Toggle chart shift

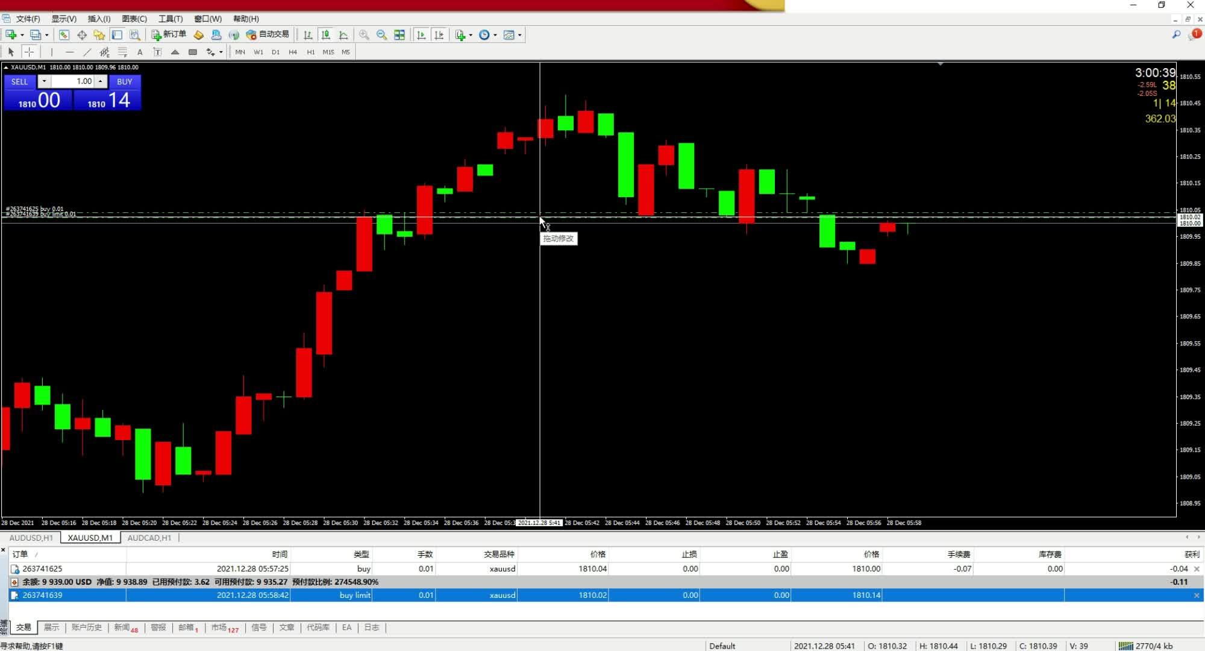(439, 35)
